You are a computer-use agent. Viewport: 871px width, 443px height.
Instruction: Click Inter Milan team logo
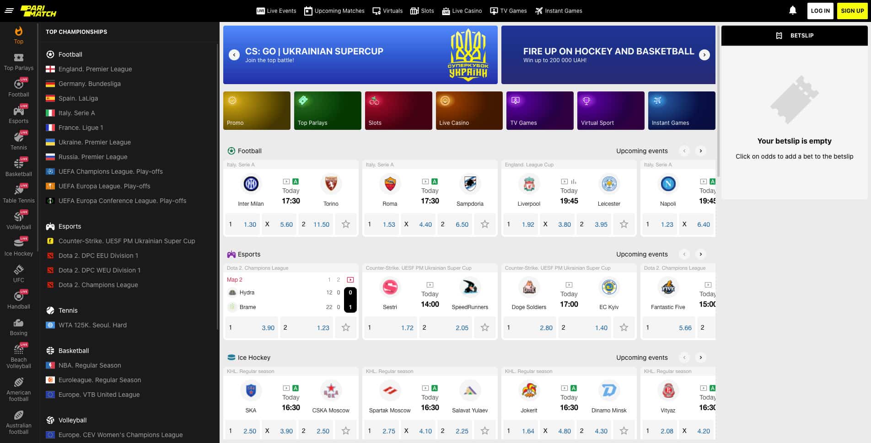251,184
